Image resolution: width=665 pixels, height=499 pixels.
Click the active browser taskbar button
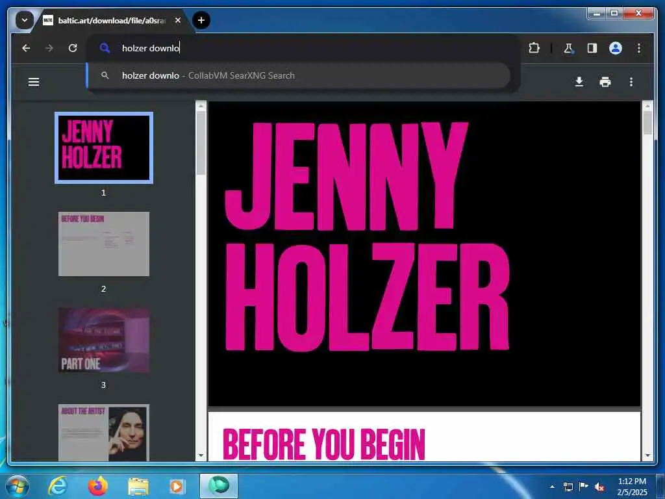pos(219,486)
